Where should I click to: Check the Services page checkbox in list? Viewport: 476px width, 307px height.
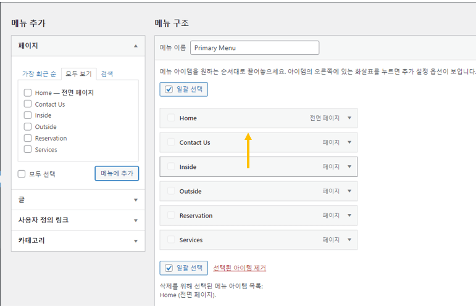click(28, 149)
